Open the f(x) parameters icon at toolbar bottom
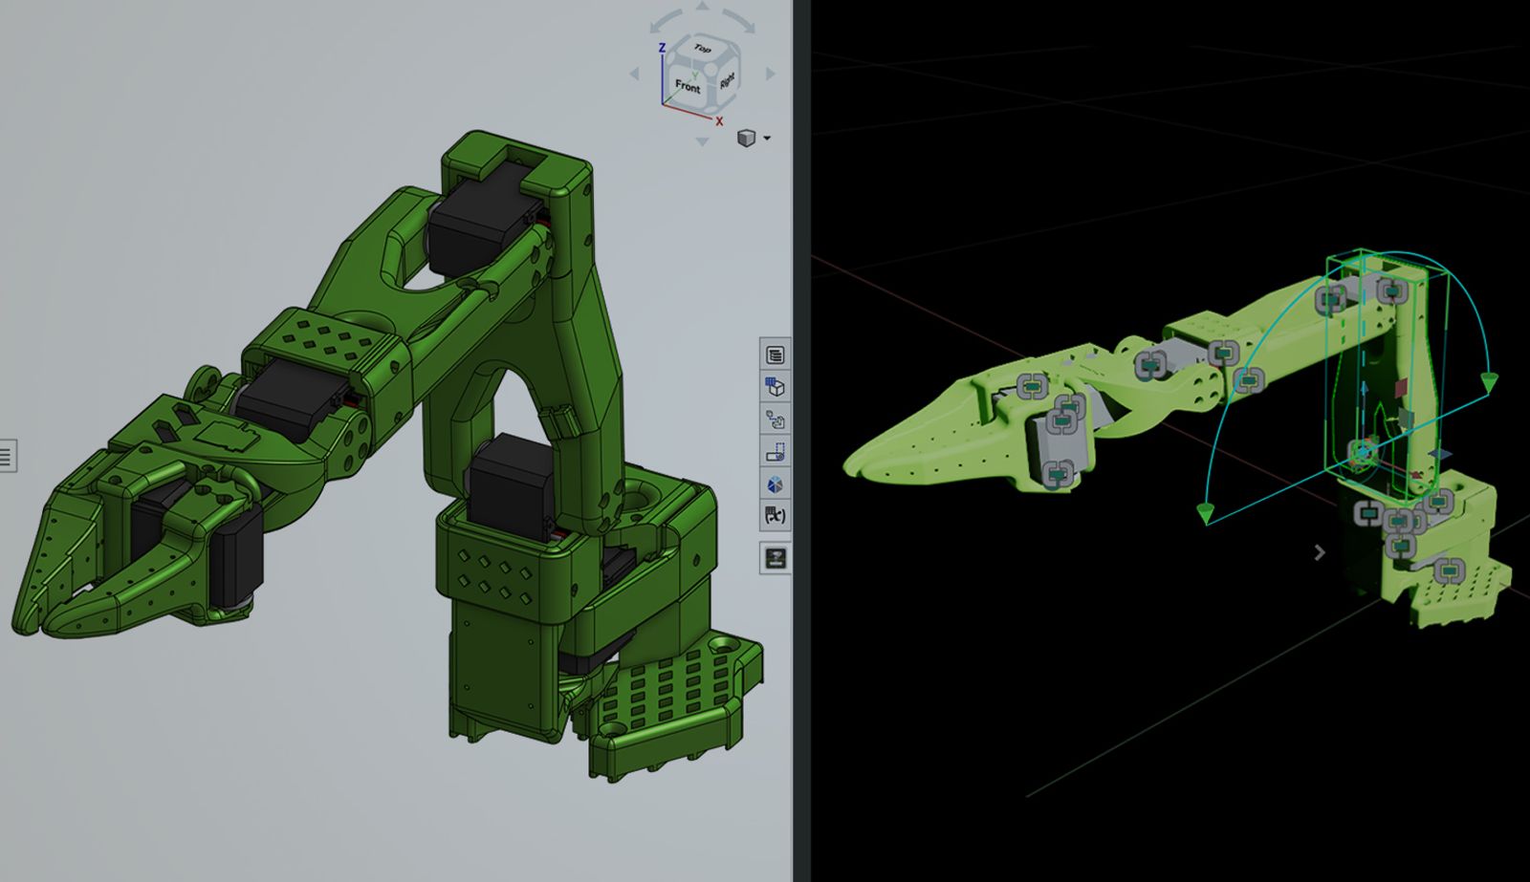 (776, 514)
